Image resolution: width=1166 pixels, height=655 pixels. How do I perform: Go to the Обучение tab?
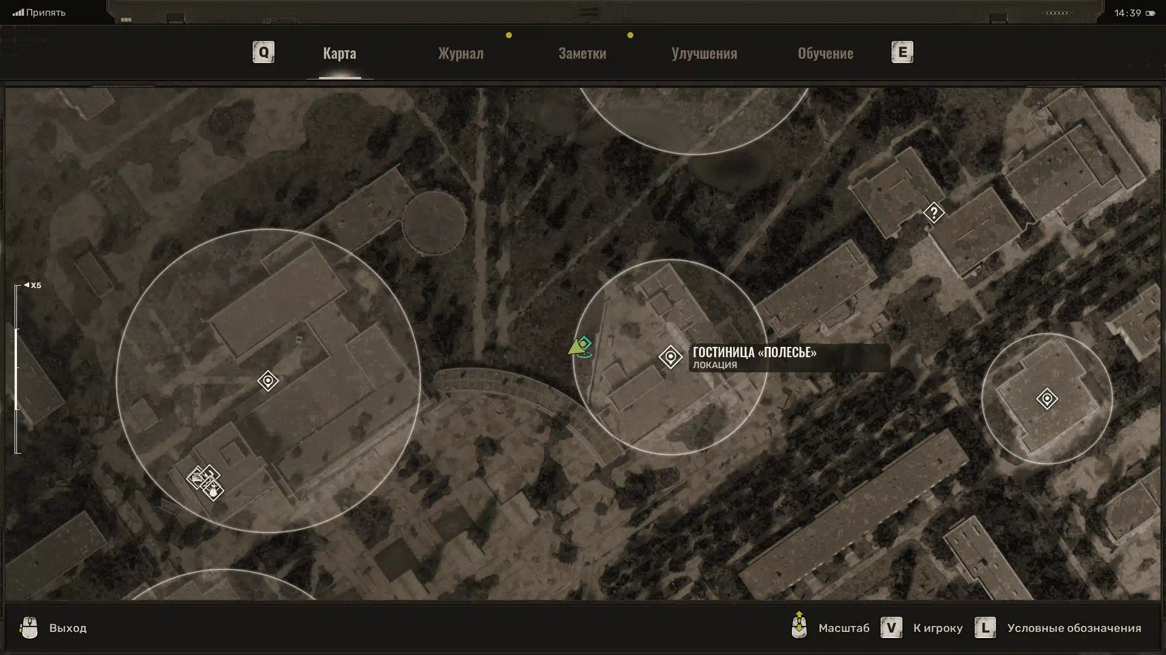click(825, 53)
